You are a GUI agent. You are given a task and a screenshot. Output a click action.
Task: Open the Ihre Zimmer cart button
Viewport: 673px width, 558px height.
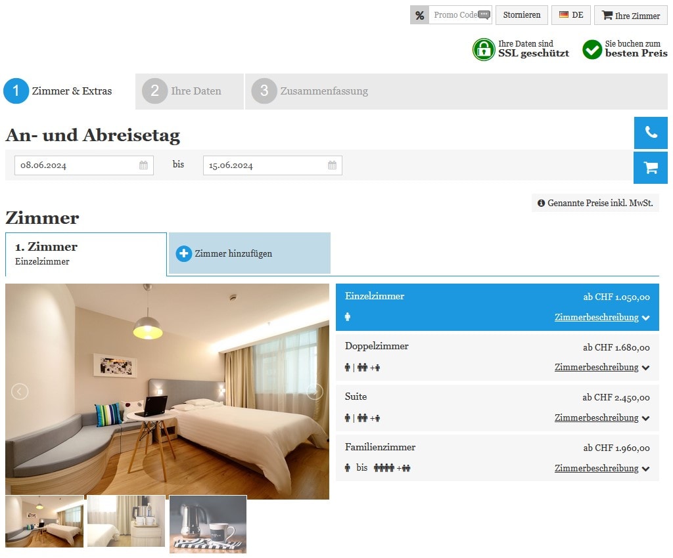click(x=631, y=15)
